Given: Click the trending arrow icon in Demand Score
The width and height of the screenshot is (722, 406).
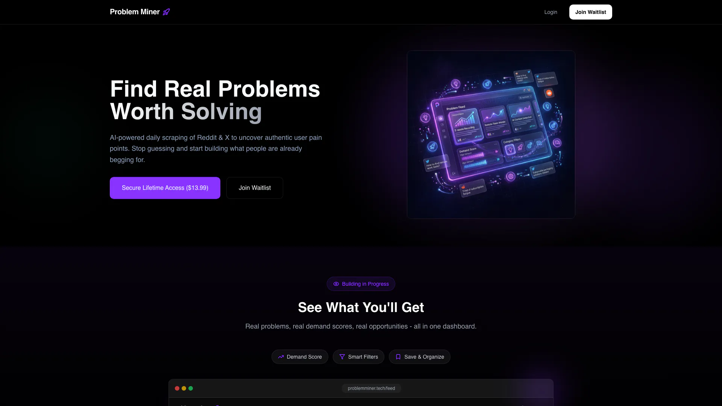Looking at the screenshot, I should (281, 357).
